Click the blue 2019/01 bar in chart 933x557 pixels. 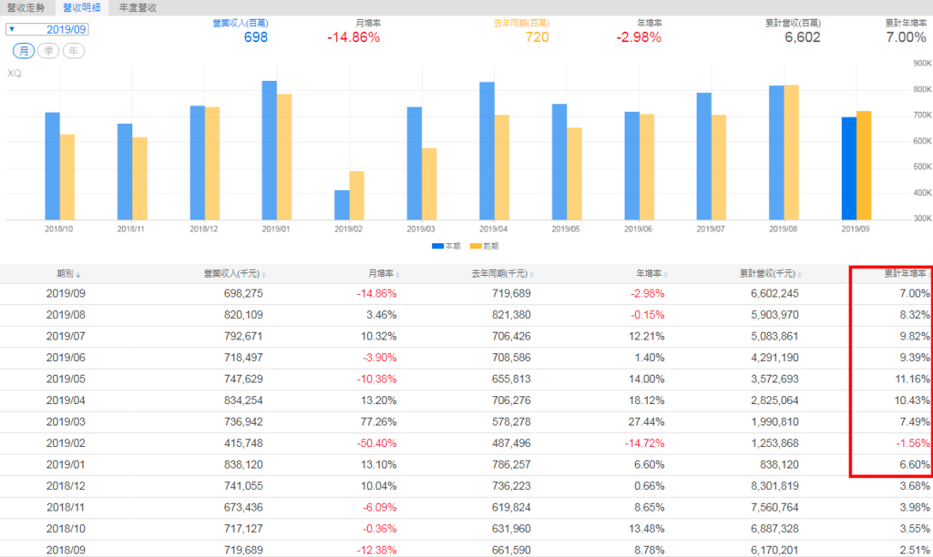(269, 150)
